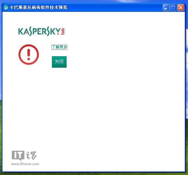Click the Kaspersky lab logo
Screen dimensions: 188x175
point(41,32)
